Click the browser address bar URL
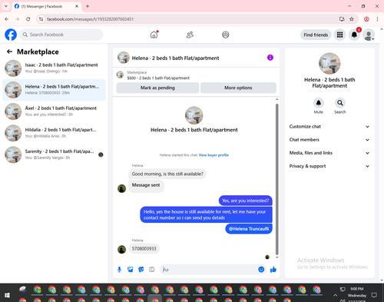This screenshot has width=384, height=302. pos(90,19)
